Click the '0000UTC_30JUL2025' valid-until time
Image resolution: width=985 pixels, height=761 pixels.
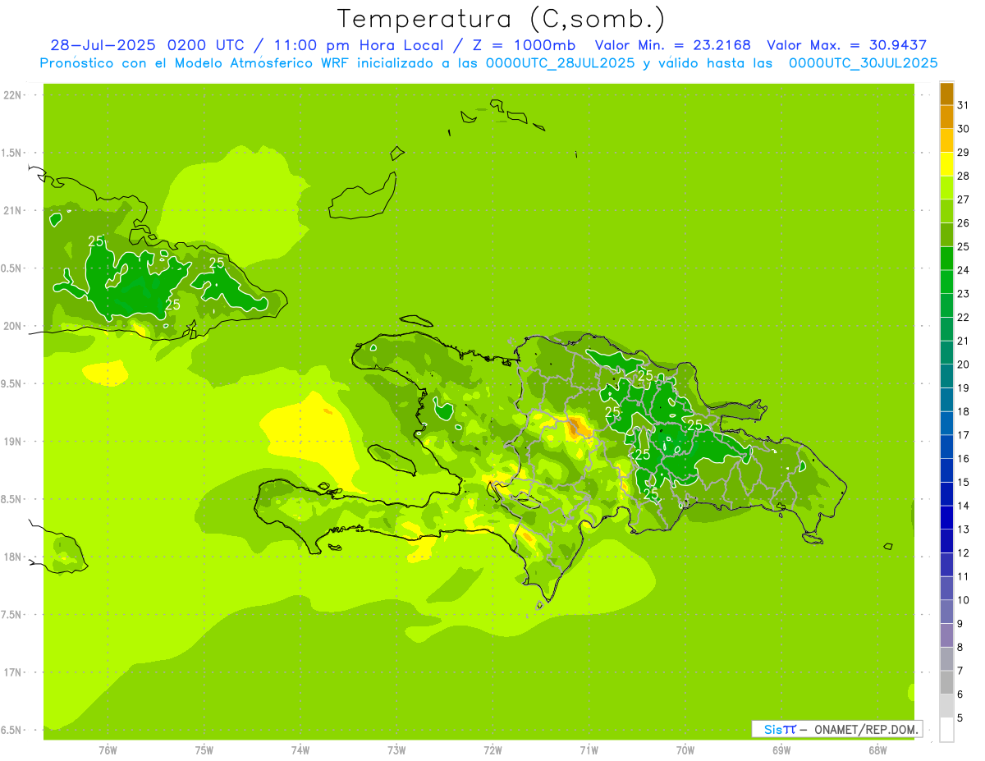pos(863,63)
